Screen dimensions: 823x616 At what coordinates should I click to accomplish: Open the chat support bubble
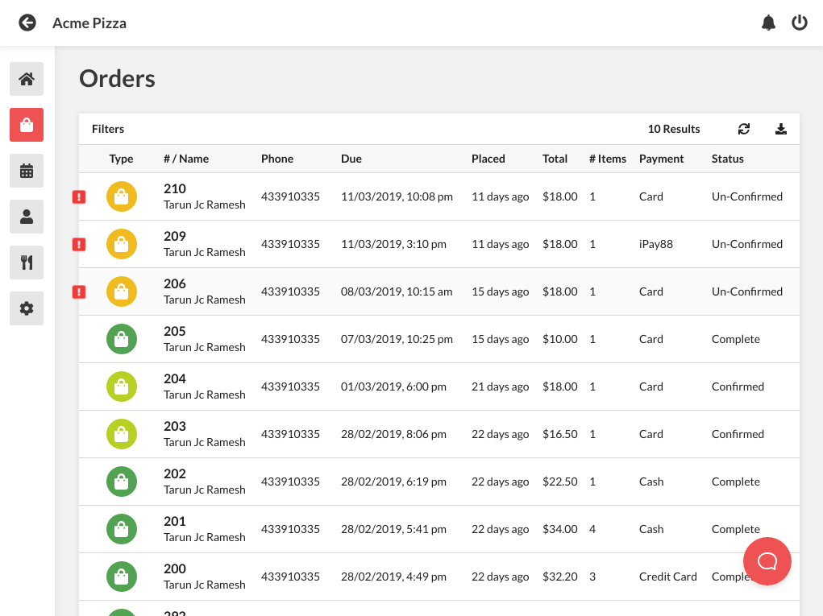767,561
